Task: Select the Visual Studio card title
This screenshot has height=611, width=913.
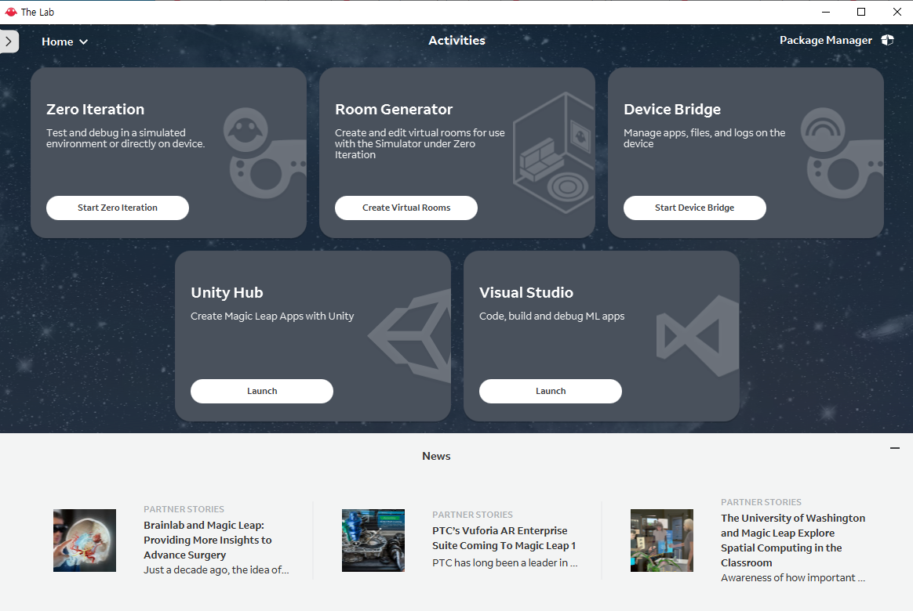Action: point(526,292)
